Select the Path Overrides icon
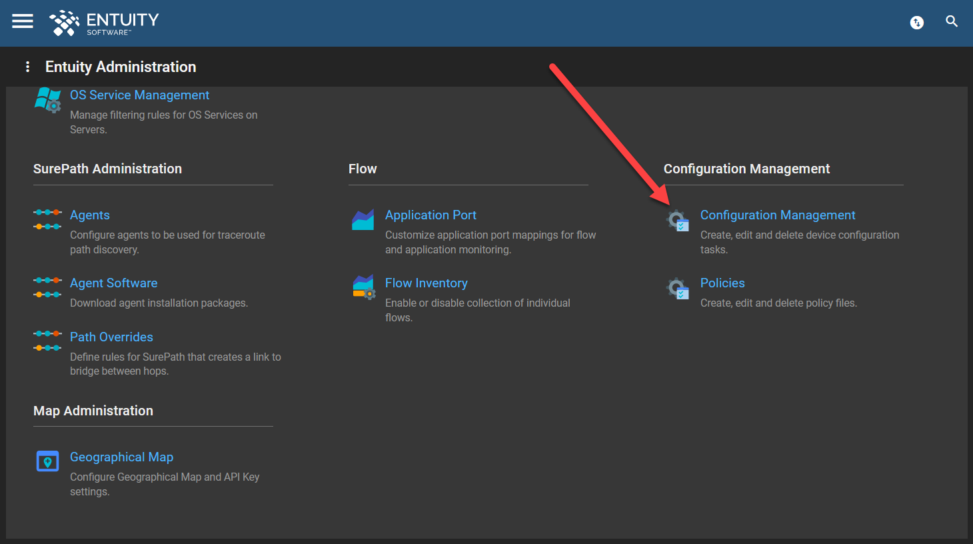The image size is (973, 544). click(x=47, y=342)
